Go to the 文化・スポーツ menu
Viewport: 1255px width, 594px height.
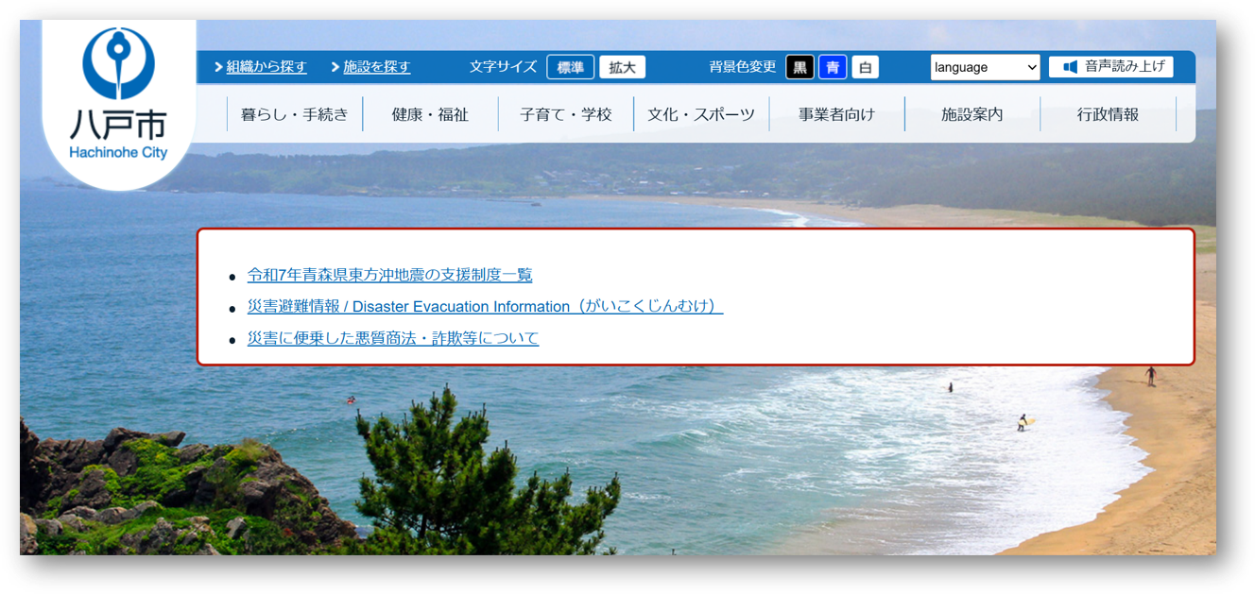point(701,114)
